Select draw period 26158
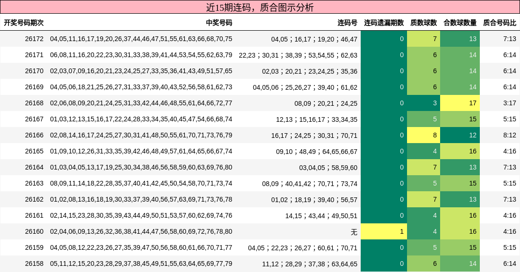The height and width of the screenshot is (272, 520). click(34, 263)
